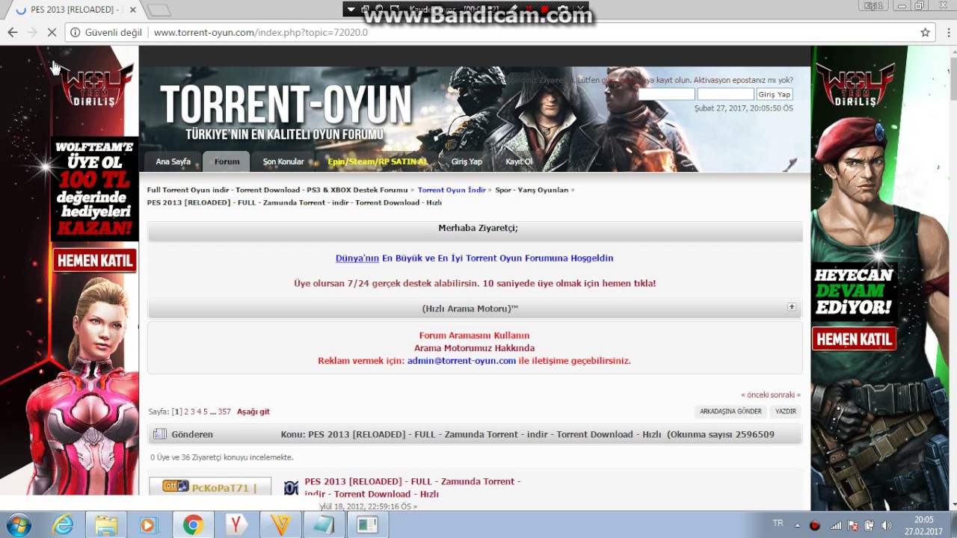Click the YAZDIR print button
This screenshot has height=538, width=957.
click(x=785, y=412)
